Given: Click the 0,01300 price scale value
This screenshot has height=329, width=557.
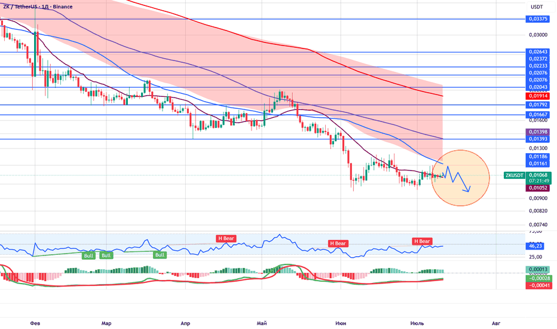Looking at the screenshot, I should click(x=538, y=148).
